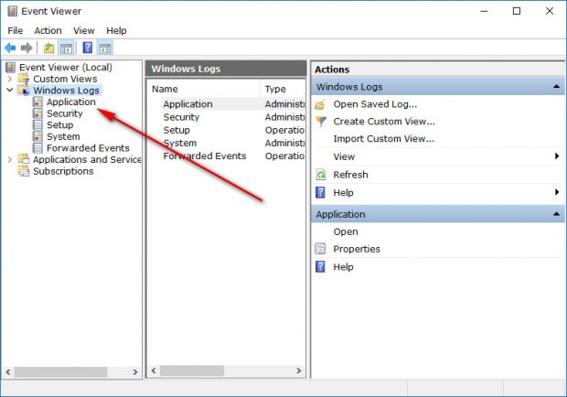The height and width of the screenshot is (397, 567).
Task: Click Open Saved Log... action
Action: click(375, 104)
